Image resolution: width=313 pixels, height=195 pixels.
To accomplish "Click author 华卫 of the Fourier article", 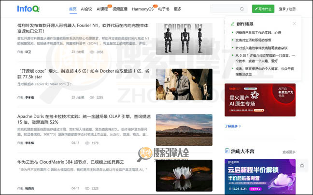I will click(28, 52).
